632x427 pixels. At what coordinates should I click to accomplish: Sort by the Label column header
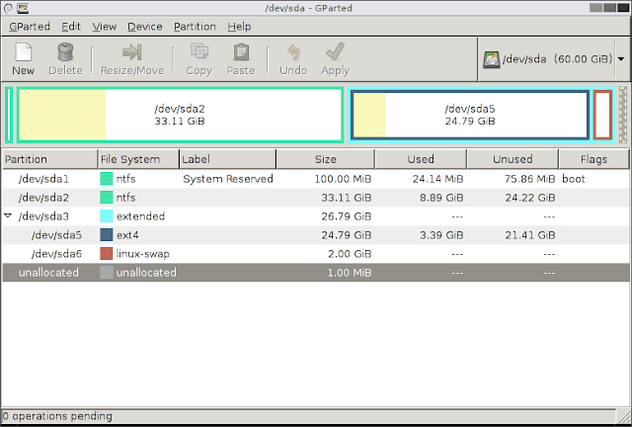(228, 159)
